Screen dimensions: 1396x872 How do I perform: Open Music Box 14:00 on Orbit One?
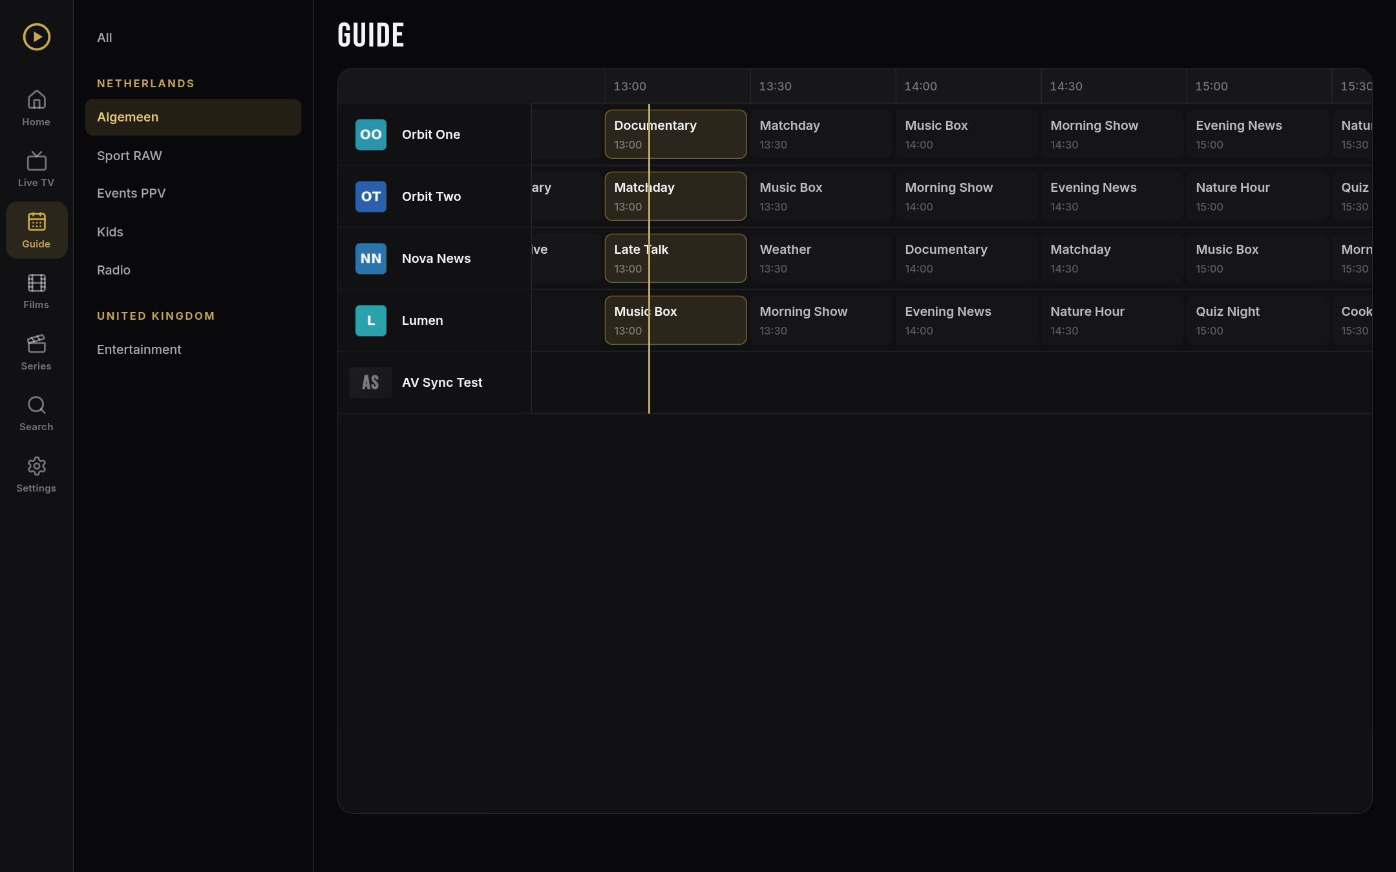pos(966,134)
